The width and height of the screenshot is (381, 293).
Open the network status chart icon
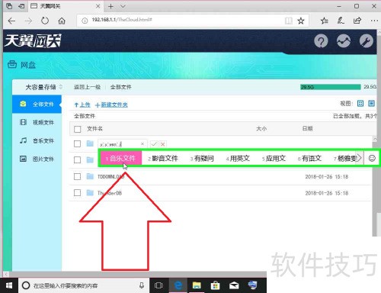click(344, 41)
